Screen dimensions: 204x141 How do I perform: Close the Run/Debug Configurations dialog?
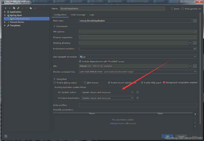click(199, 2)
